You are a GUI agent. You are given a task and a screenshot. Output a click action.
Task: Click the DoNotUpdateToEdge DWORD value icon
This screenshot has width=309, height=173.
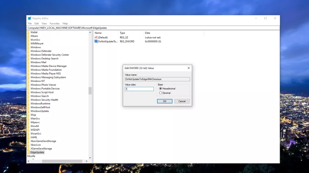[96, 42]
